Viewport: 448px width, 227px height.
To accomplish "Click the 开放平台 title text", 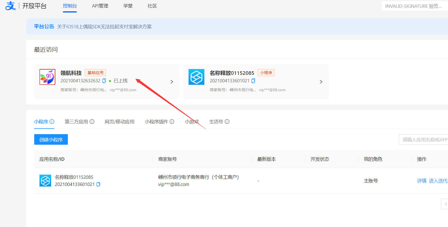I will click(34, 6).
